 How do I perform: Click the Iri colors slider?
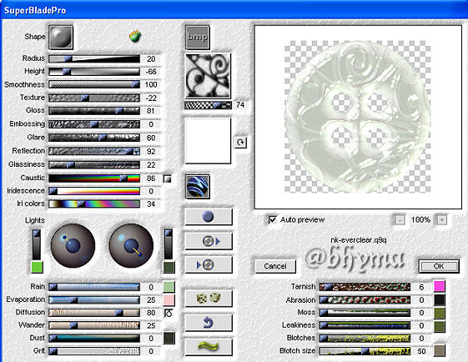click(94, 204)
